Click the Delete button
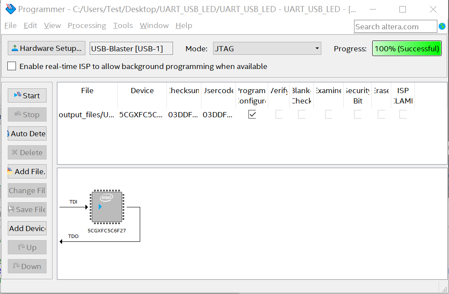 click(x=27, y=152)
